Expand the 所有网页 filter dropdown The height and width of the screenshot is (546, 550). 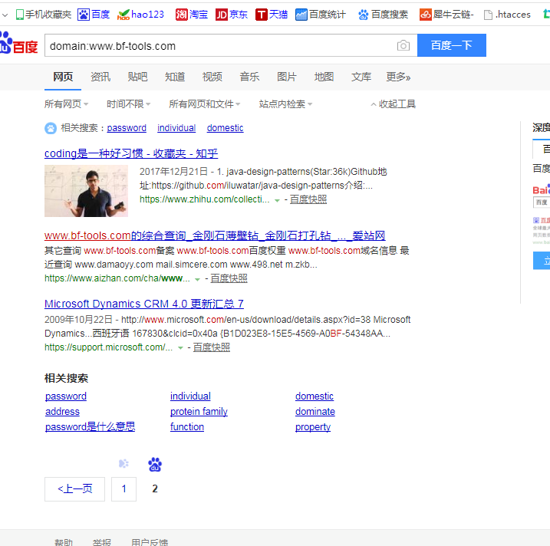[66, 104]
